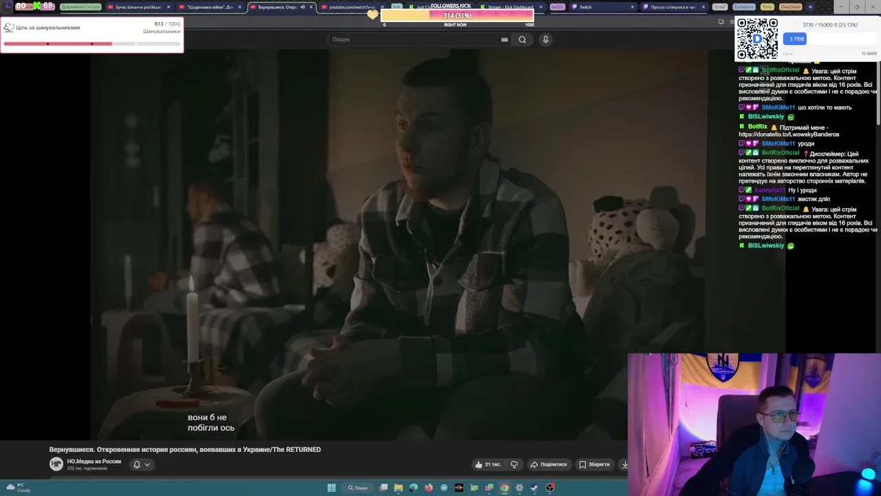Open the Windows Start menu

pyautogui.click(x=331, y=488)
